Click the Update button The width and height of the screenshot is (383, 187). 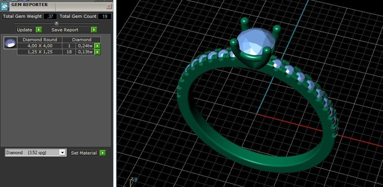pos(26,30)
